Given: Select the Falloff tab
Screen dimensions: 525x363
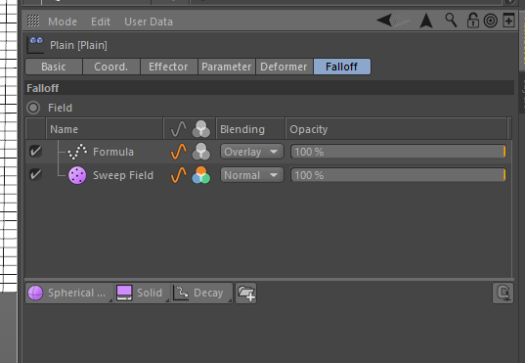Looking at the screenshot, I should pos(342,67).
